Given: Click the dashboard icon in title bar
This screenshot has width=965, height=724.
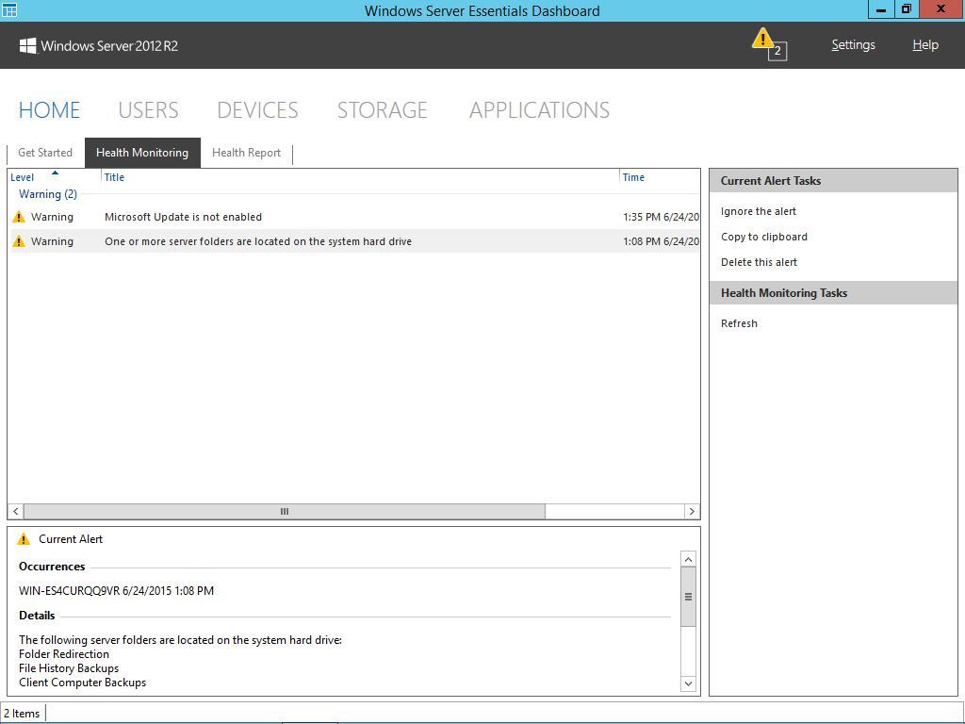Looking at the screenshot, I should (9, 10).
